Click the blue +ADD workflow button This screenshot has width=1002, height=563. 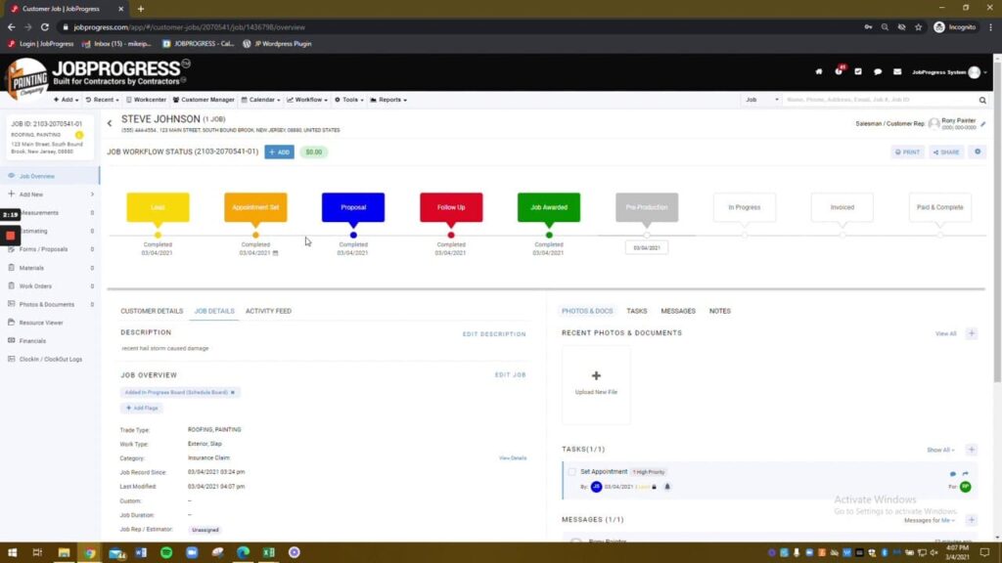(x=279, y=152)
